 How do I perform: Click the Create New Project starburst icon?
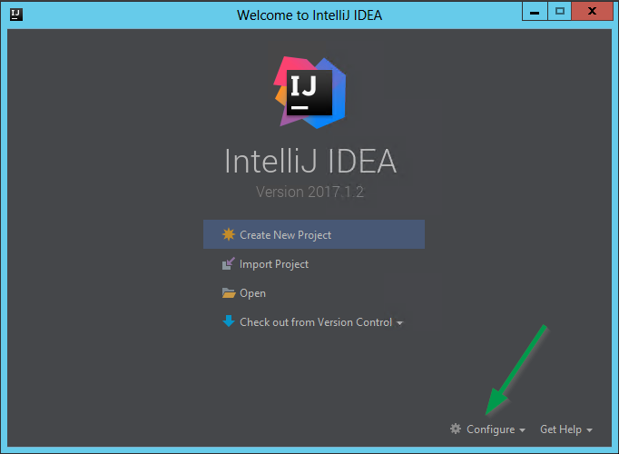[229, 234]
